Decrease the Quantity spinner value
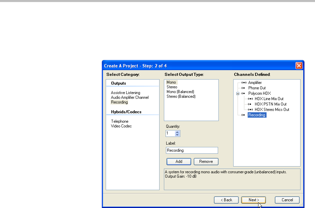Image resolution: width=315 pixels, height=208 pixels. 177,135
